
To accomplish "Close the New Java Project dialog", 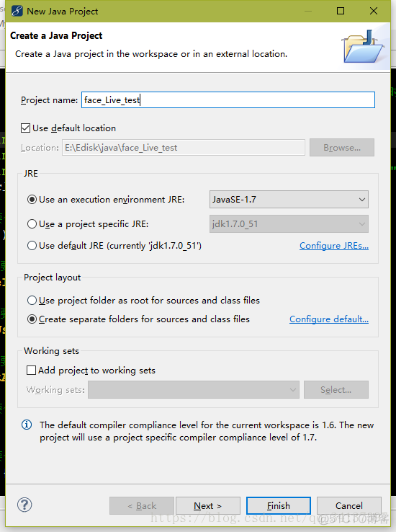I will click(x=374, y=11).
